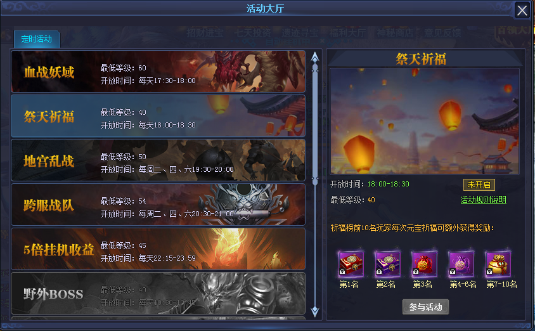The image size is (535, 331).
Task: Open the 活动规则说明 link
Action: pyautogui.click(x=483, y=200)
